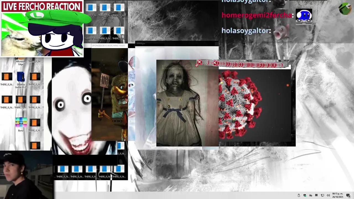Click the Safely Remove Hardware USB tray icon
Image resolution: width=354 pixels, height=199 pixels.
pyautogui.click(x=299, y=195)
